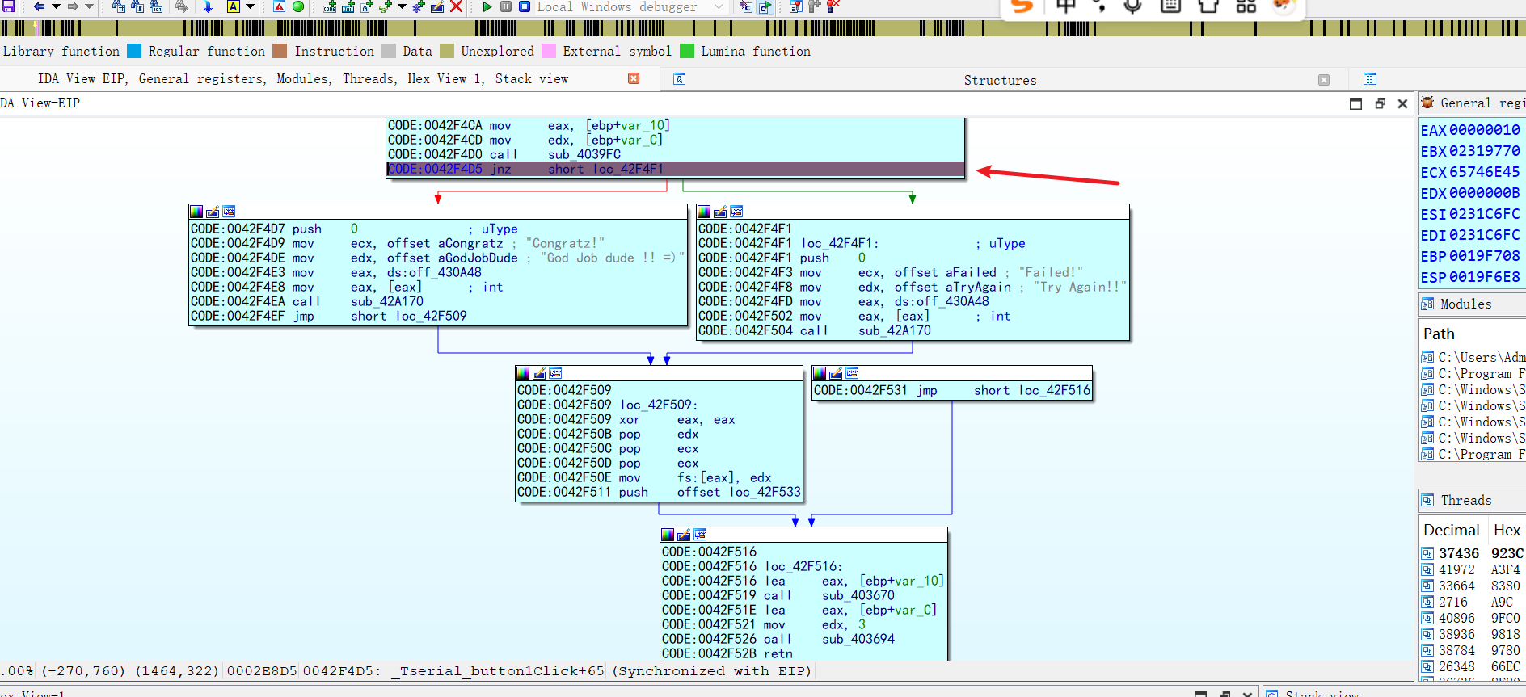Click 'short loc_42F509' jump target
Viewport: 1526px width, 697px height.
[x=408, y=316]
